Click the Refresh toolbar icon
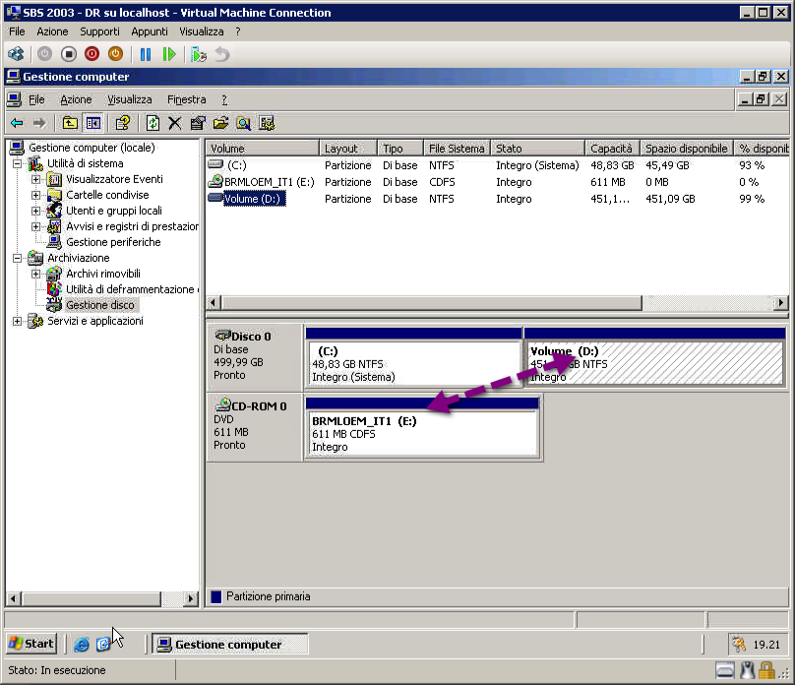Screen dimensions: 795x685 point(153,123)
